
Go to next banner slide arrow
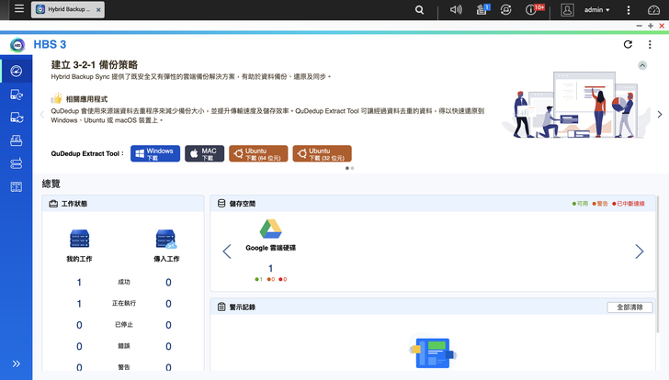coord(660,114)
